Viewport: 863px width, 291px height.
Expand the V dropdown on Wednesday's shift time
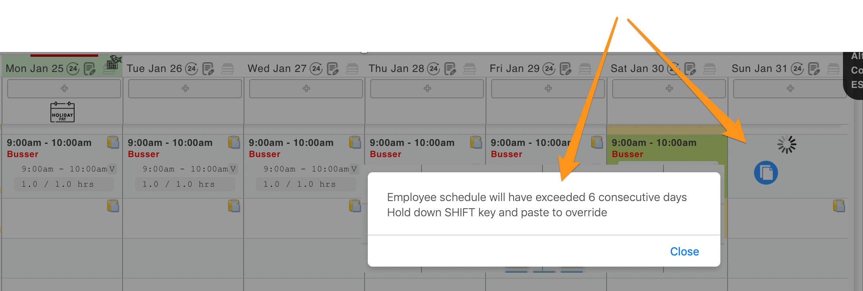tap(354, 169)
